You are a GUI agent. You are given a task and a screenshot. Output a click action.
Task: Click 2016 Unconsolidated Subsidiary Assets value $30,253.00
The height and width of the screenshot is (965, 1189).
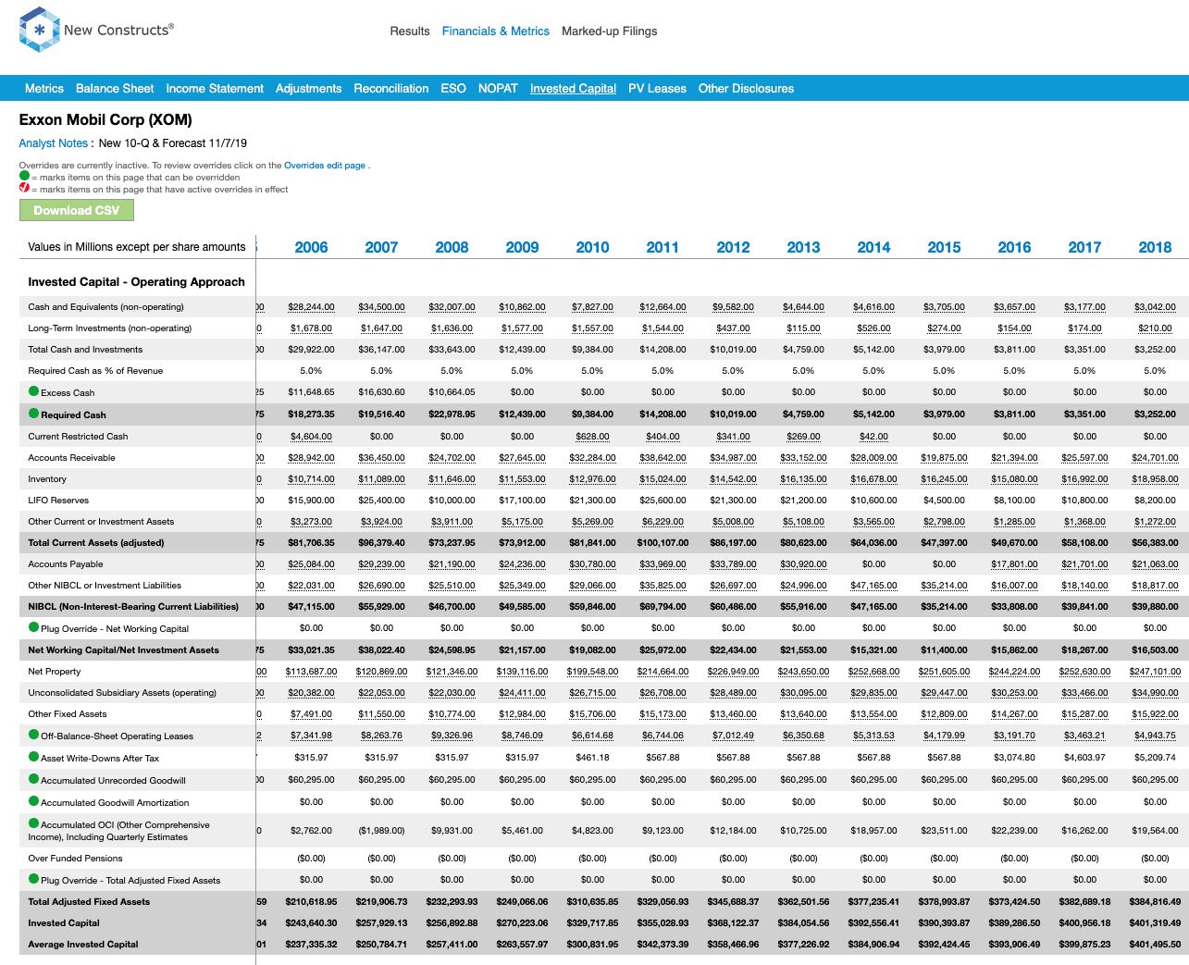pyautogui.click(x=1014, y=693)
